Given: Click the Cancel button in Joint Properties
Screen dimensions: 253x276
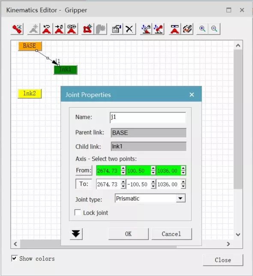Looking at the screenshot, I should click(x=172, y=234).
